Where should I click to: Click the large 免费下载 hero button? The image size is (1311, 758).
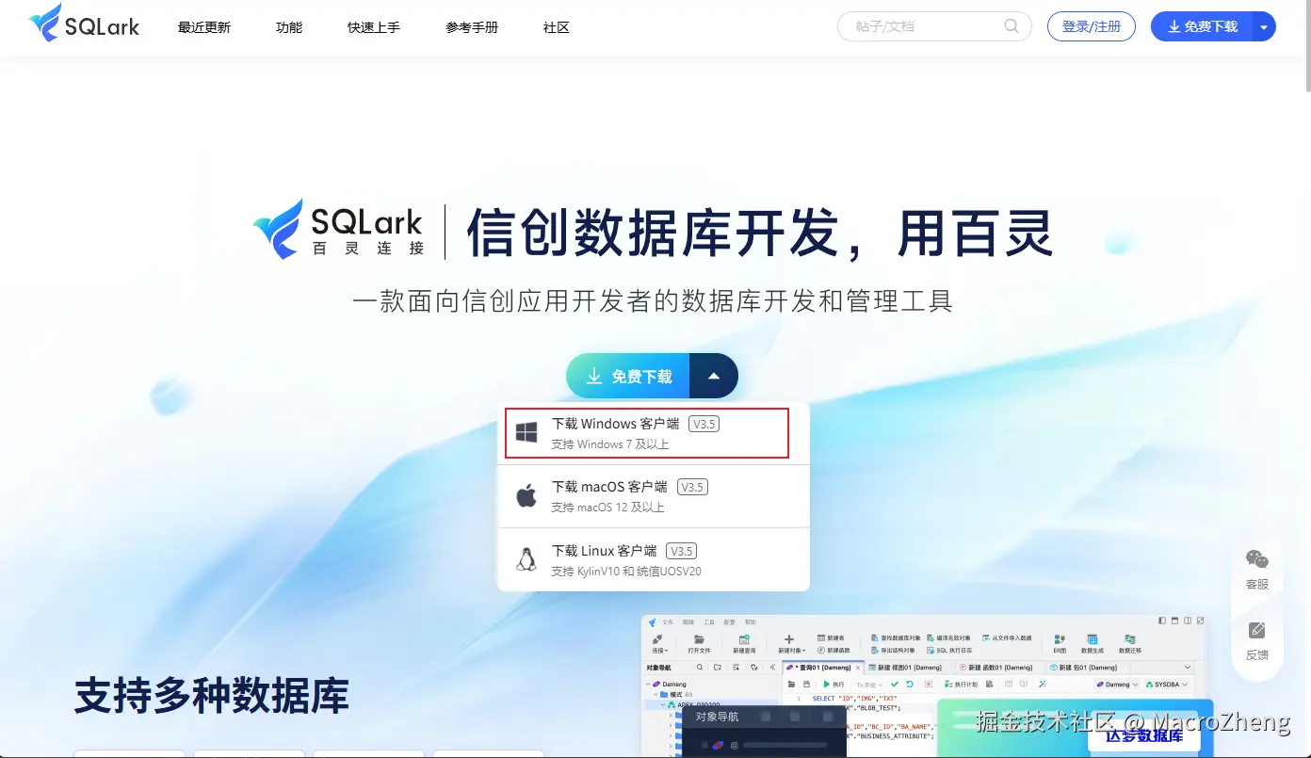(628, 376)
